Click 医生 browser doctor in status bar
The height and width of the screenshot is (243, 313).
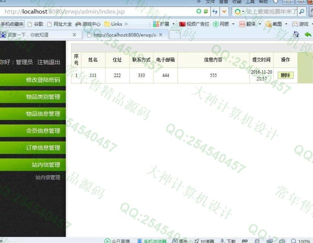pos(180,241)
